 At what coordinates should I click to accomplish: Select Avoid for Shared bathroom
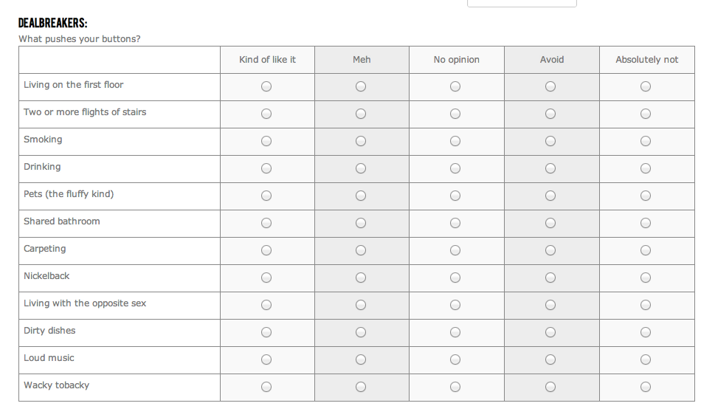pos(550,223)
